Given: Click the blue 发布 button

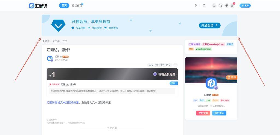Looking at the screenshot, I should pos(245,5).
